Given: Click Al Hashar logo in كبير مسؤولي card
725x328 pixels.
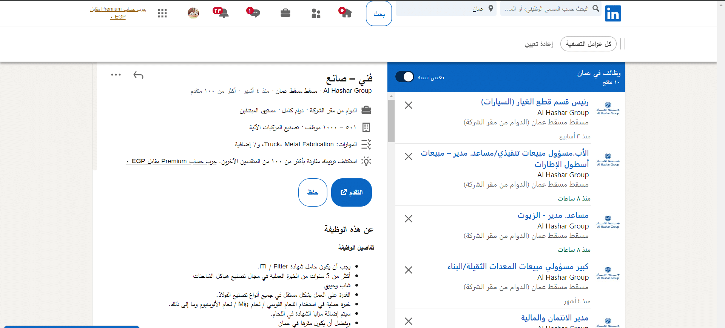Looking at the screenshot, I should [608, 273].
